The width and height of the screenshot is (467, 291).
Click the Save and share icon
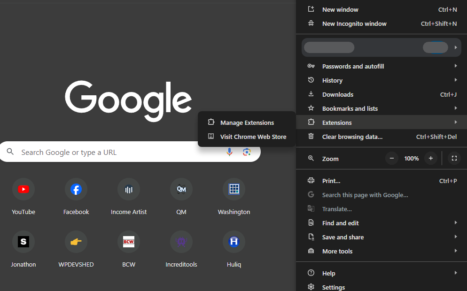(311, 237)
